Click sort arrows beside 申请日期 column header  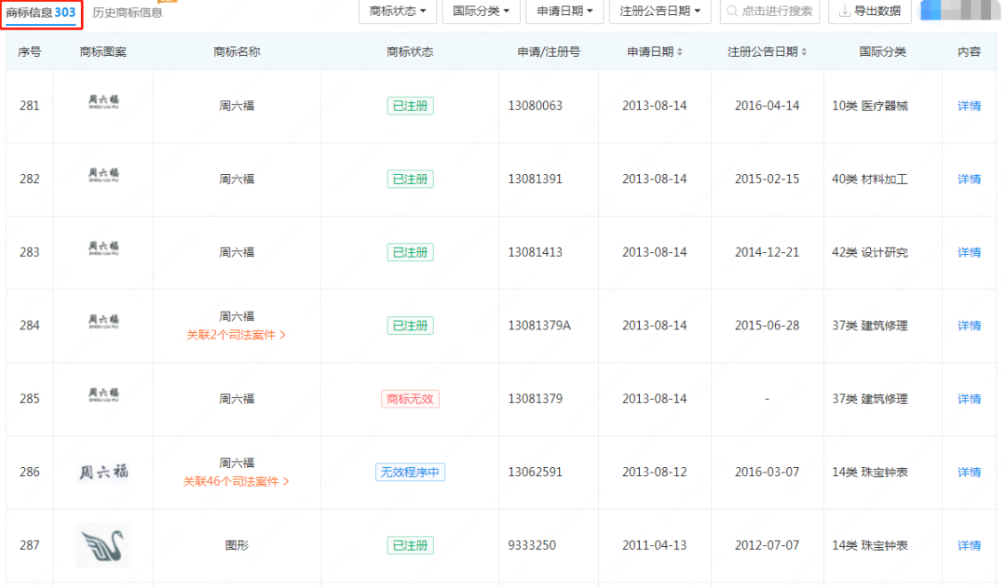[680, 52]
